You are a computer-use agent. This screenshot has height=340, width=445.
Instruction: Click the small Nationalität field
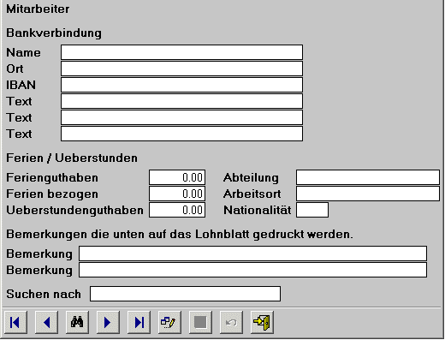pyautogui.click(x=312, y=210)
